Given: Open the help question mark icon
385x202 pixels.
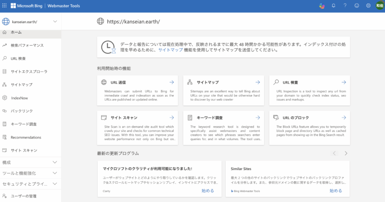Looking at the screenshot, I should 345,6.
